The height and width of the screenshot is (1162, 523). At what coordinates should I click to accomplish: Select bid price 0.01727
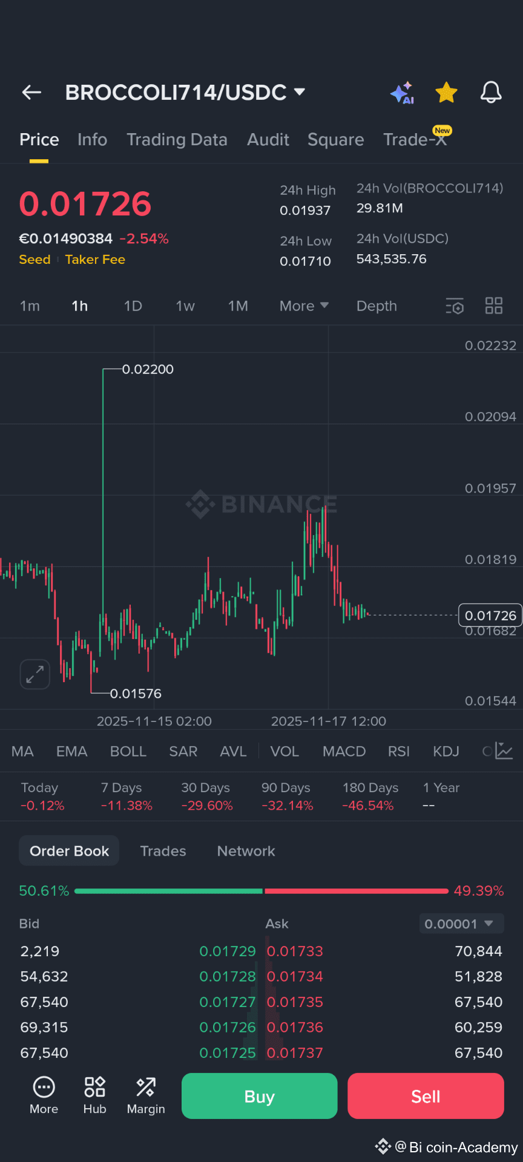[x=228, y=1002]
